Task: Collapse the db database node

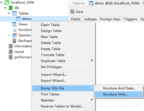Action: [x=5, y=8]
